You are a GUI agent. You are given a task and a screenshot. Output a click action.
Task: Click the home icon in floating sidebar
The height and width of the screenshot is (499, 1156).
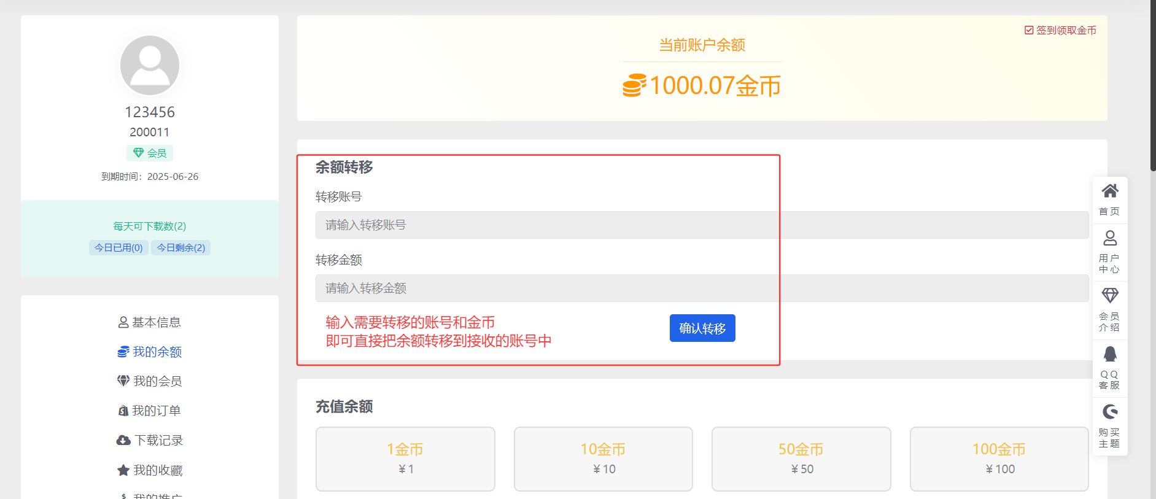(1109, 191)
